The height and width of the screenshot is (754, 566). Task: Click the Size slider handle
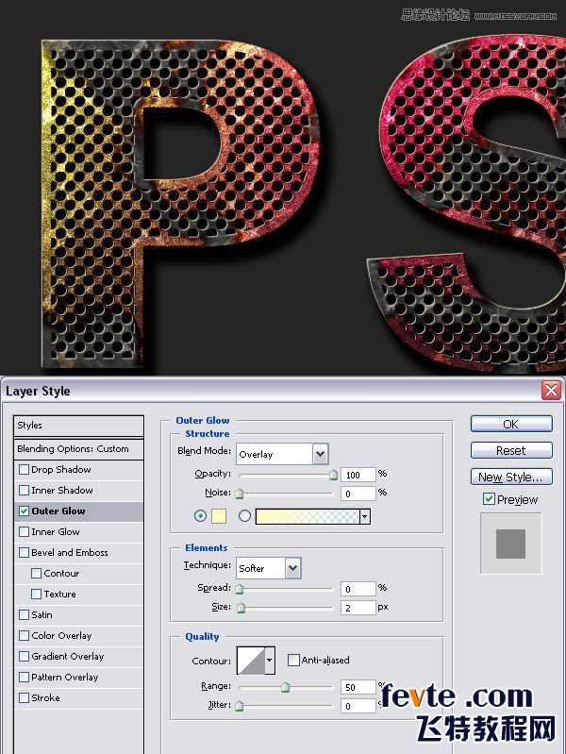coord(241,608)
